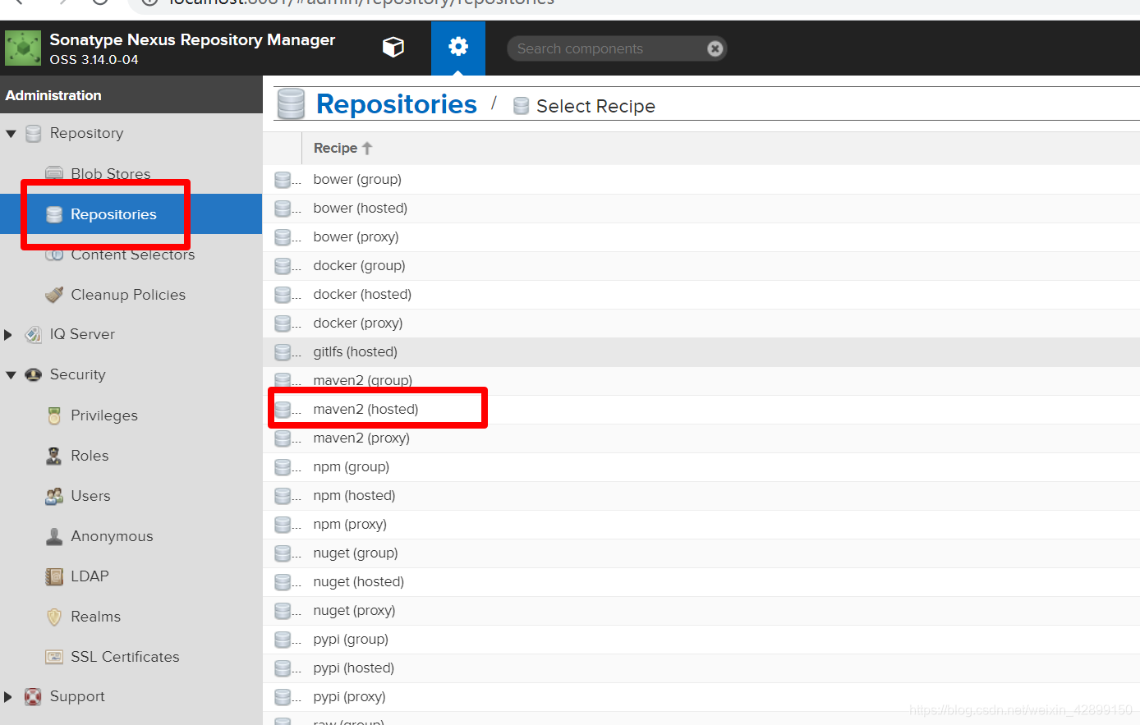Choose the pypi (proxy) recipe

click(x=701, y=697)
